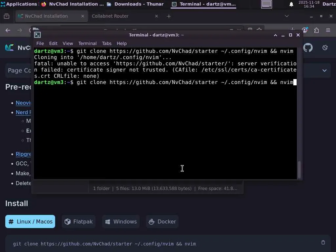This screenshot has width=336, height=252.
Task: Open the Tabs menu in Terminal
Action: pyautogui.click(x=107, y=43)
